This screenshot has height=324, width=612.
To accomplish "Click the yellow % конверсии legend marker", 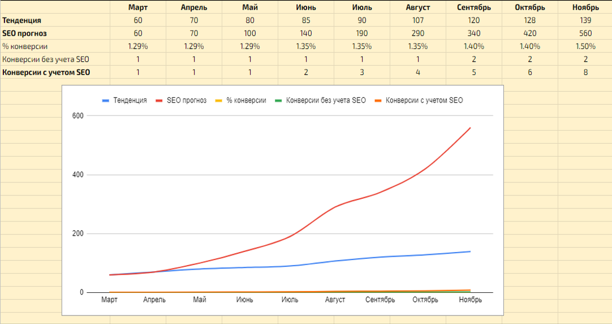I will pos(218,100).
